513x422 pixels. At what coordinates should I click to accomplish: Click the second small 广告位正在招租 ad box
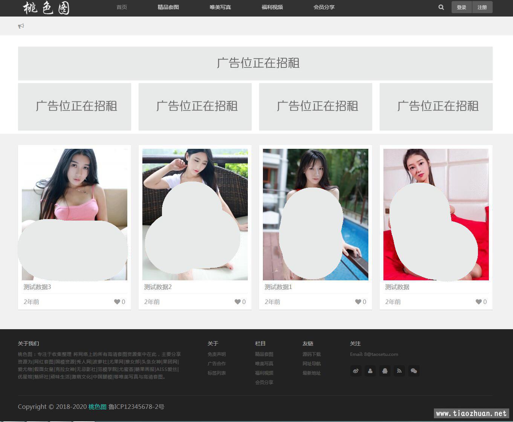point(195,107)
